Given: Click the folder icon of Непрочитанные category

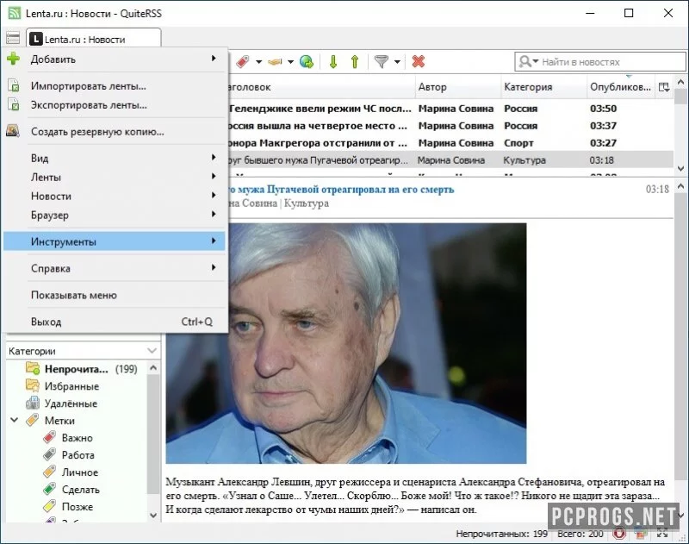Looking at the screenshot, I should click(33, 368).
